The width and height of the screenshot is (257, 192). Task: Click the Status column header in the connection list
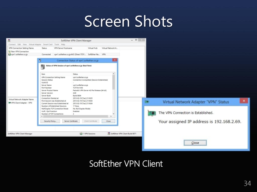pyautogui.click(x=47, y=48)
